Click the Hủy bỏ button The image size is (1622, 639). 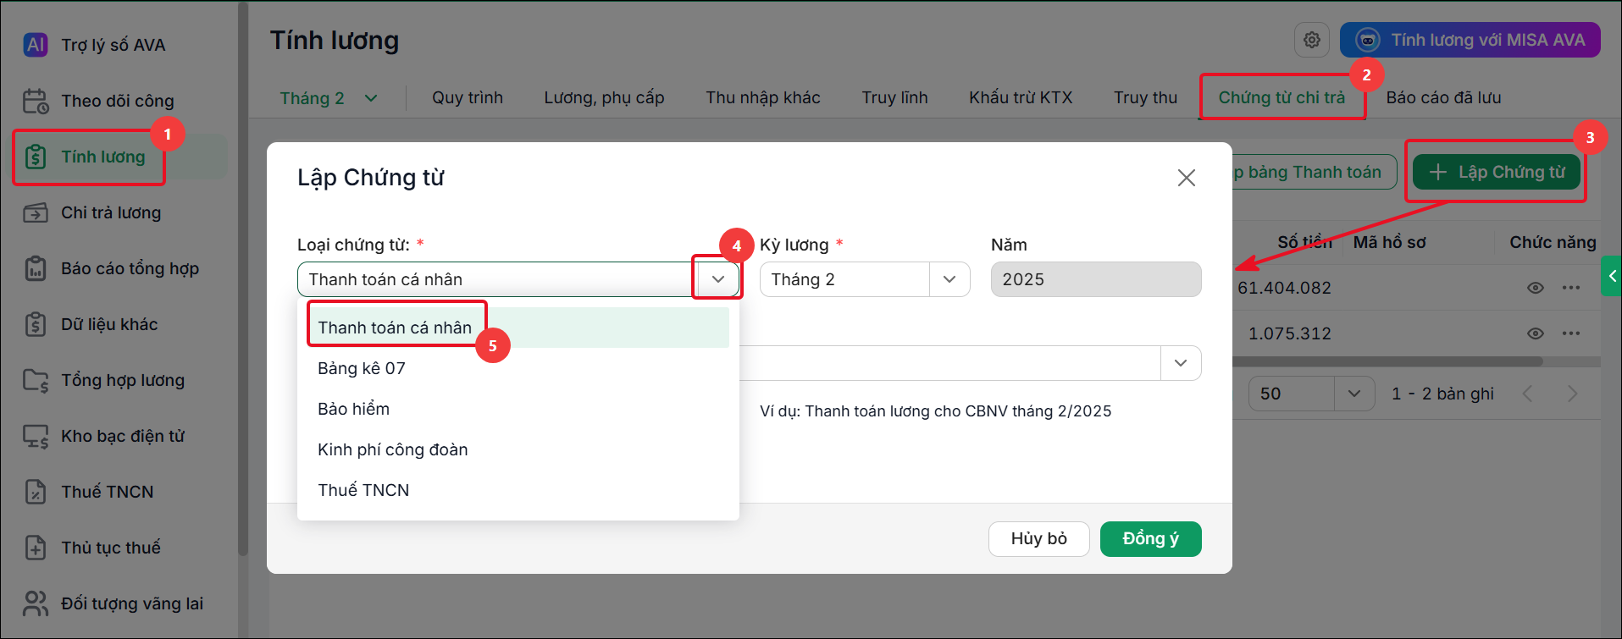tap(1038, 539)
